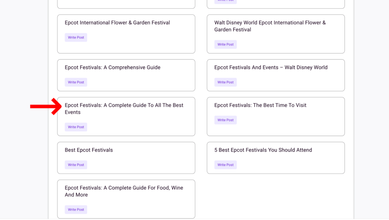Select title 'Epcot Festivals: A Comprehensive Guide'
The height and width of the screenshot is (220, 389).
pyautogui.click(x=112, y=68)
